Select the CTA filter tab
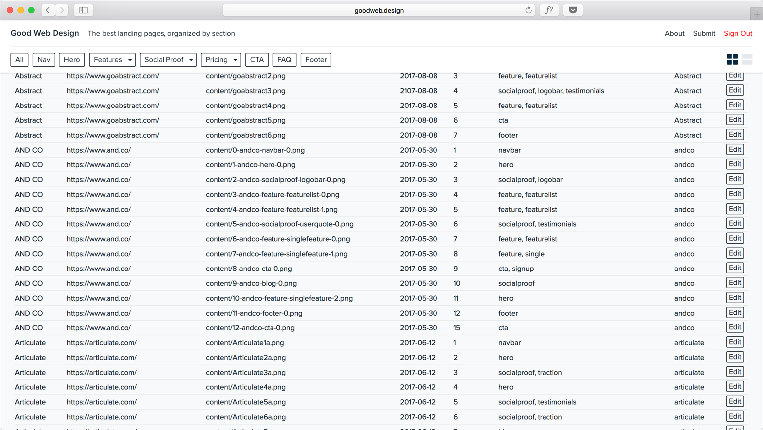 click(257, 60)
